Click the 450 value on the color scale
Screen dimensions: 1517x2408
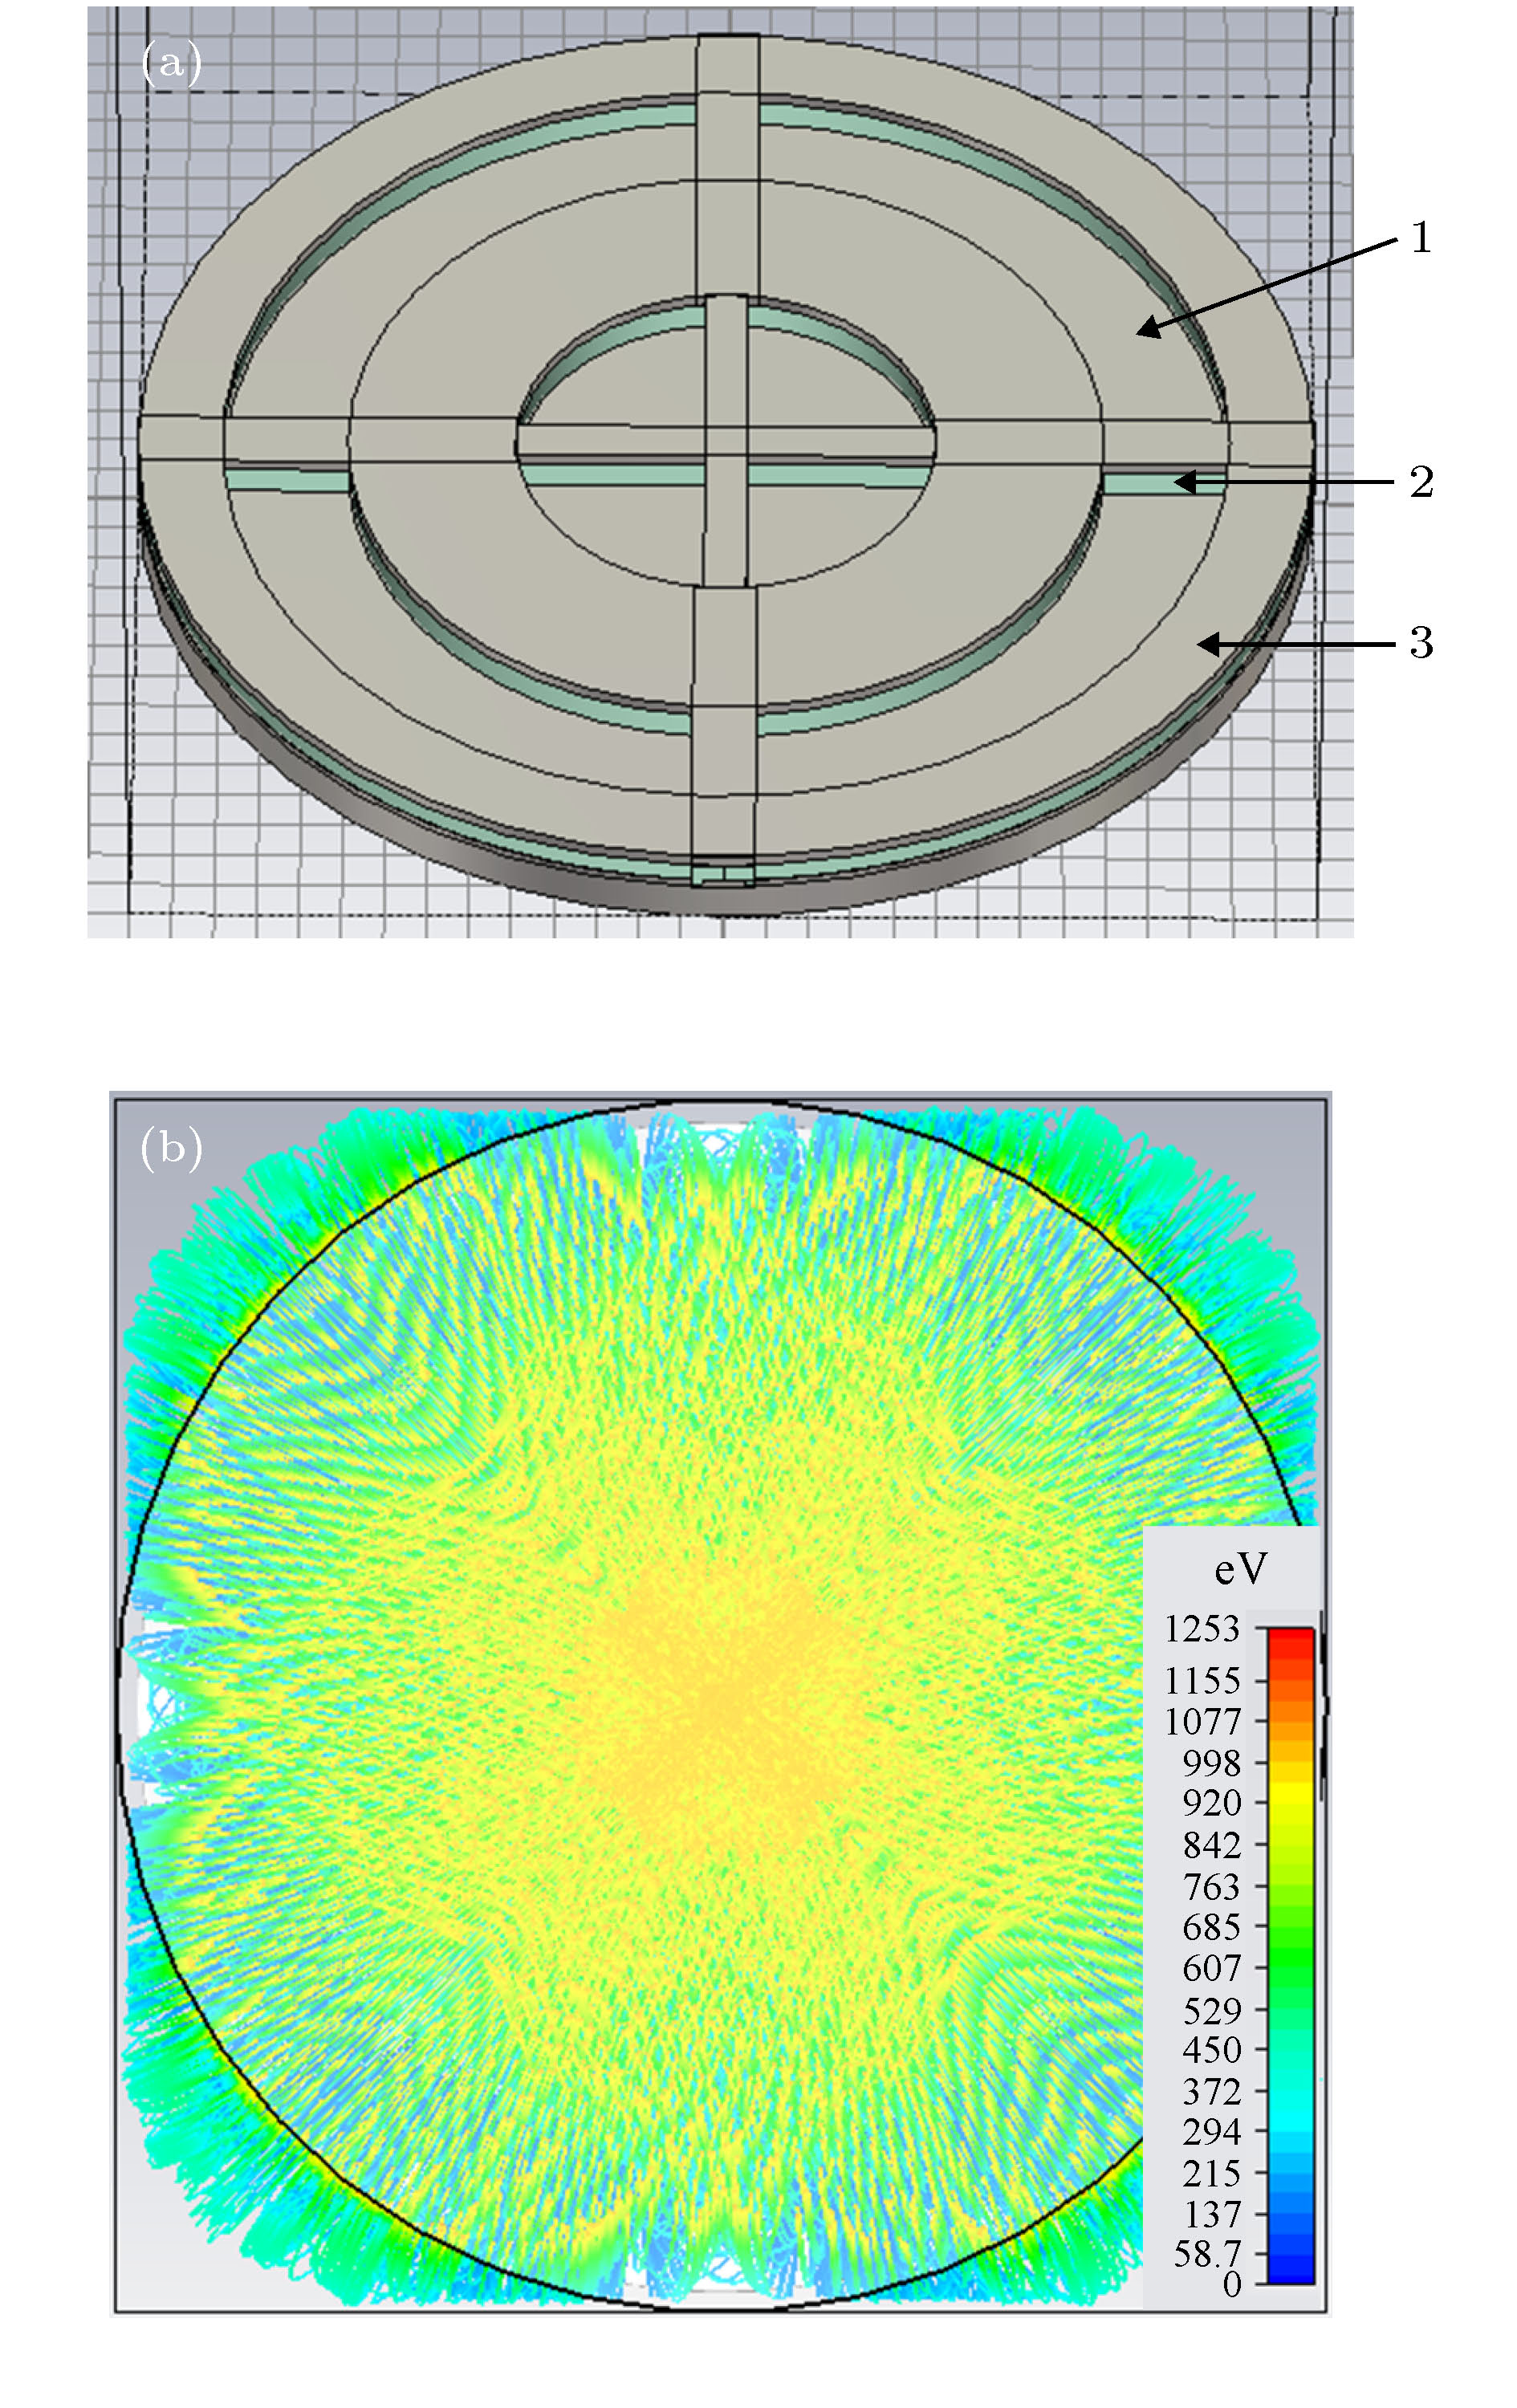pyautogui.click(x=1211, y=2050)
